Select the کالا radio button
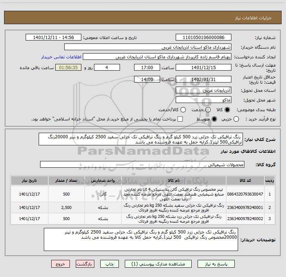The image size is (286, 277). [227, 110]
